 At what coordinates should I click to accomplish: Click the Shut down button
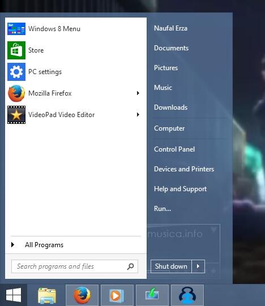pos(171,266)
